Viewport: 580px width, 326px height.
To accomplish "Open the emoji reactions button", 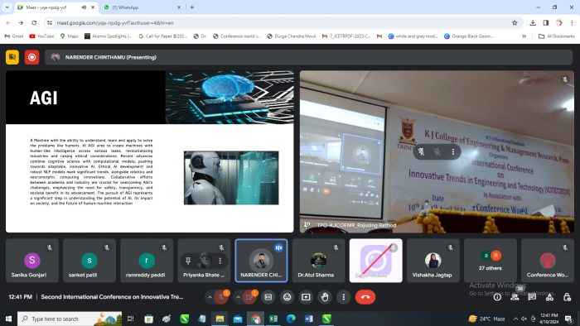I will click(x=287, y=297).
